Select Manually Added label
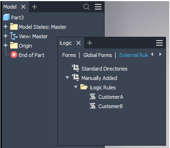Image resolution: width=170 pixels, height=148 pixels. coord(99,78)
